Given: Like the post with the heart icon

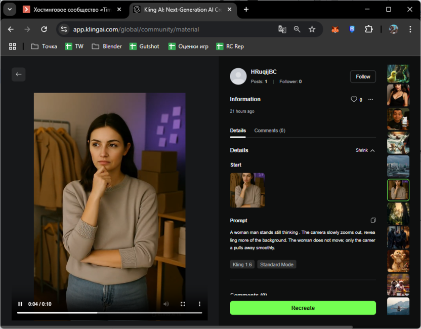Looking at the screenshot, I should click(x=354, y=99).
